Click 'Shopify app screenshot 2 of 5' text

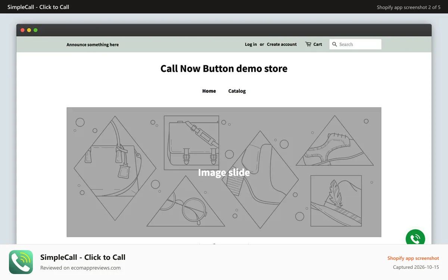[x=409, y=7]
